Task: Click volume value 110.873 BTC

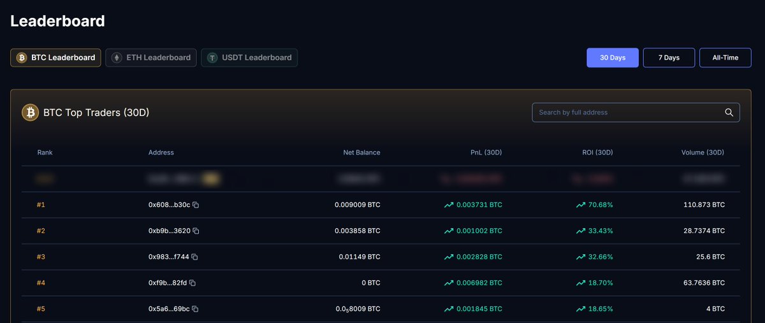Action: pyautogui.click(x=704, y=205)
